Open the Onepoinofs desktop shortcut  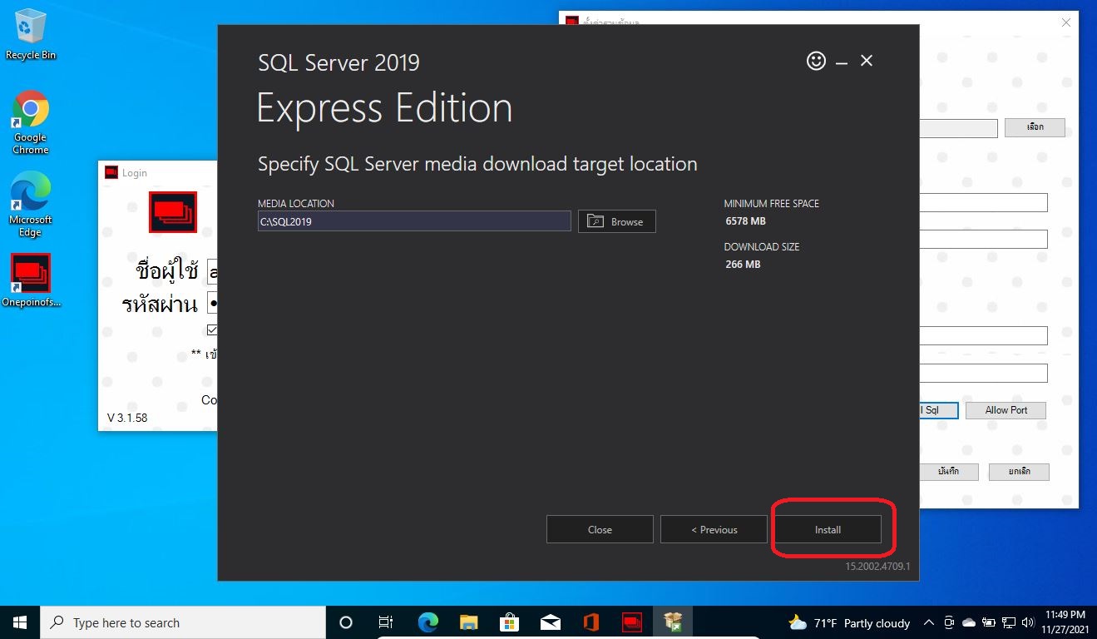coord(31,279)
